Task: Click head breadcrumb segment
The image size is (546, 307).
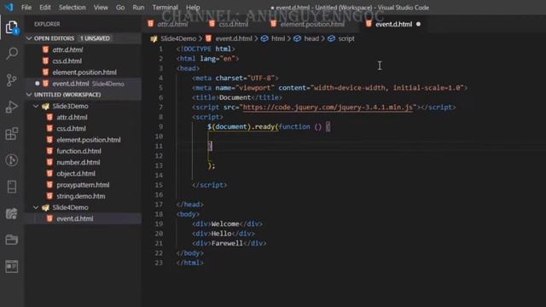Action: click(311, 38)
